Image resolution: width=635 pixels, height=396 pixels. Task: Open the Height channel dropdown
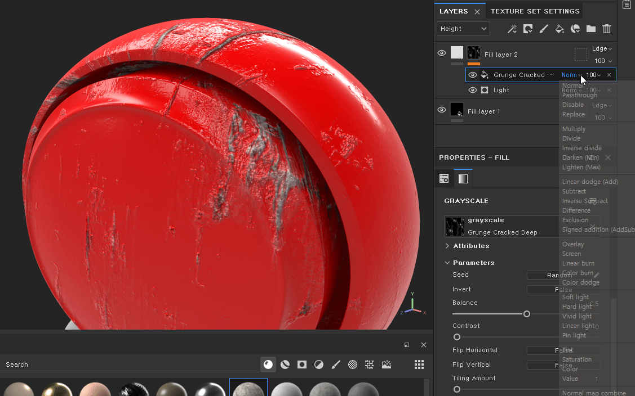[x=463, y=29]
